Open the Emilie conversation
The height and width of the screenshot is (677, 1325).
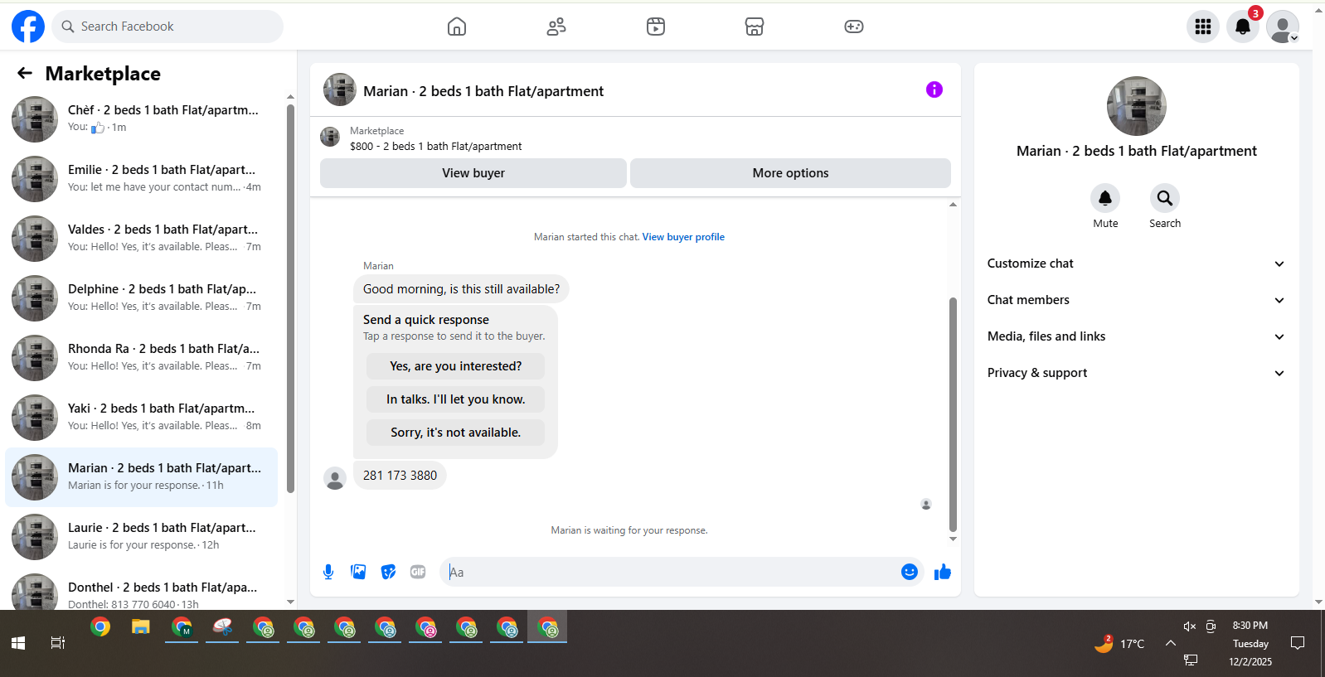(142, 178)
